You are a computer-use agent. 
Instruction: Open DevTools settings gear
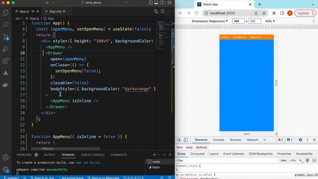300,140
